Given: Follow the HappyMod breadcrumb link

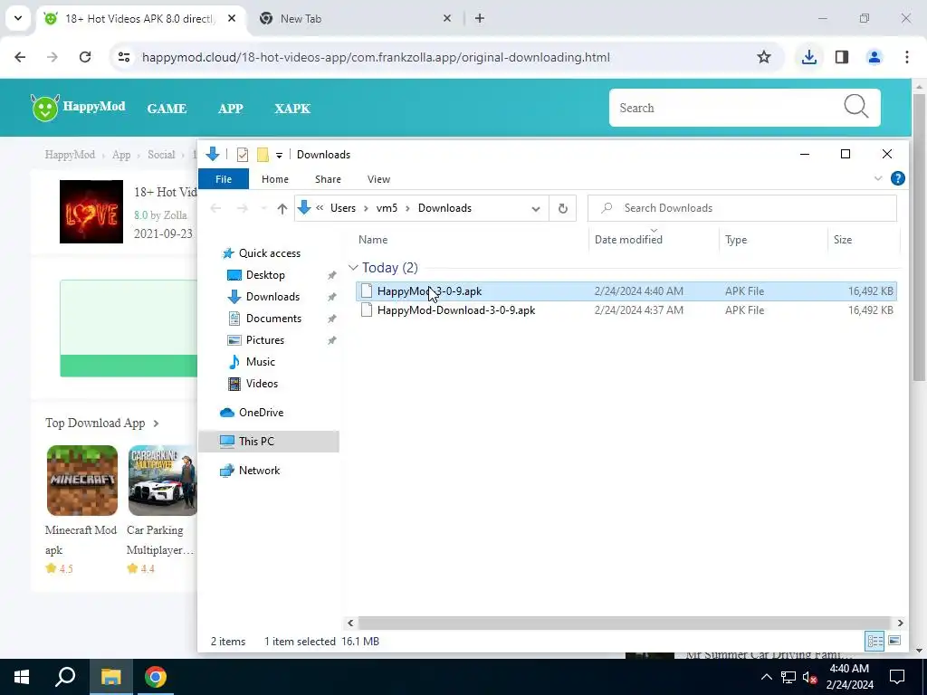Looking at the screenshot, I should 70,155.
